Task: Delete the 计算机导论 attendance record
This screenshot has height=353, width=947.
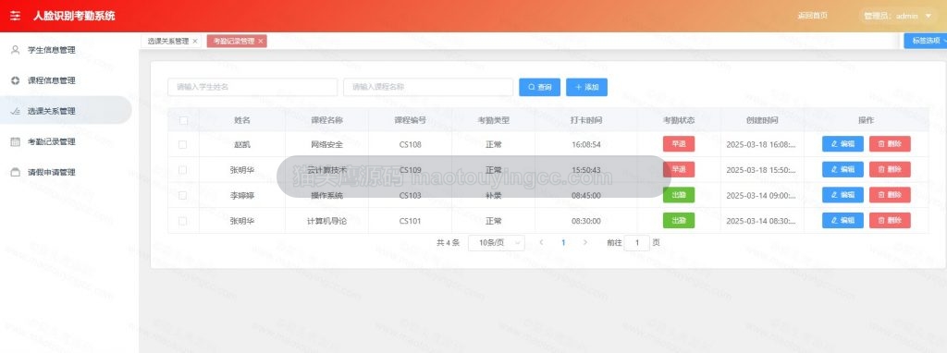Action: (x=890, y=220)
